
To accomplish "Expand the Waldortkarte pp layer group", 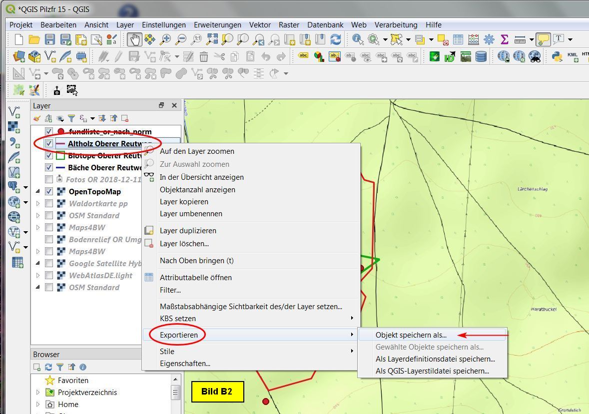I will (38, 203).
